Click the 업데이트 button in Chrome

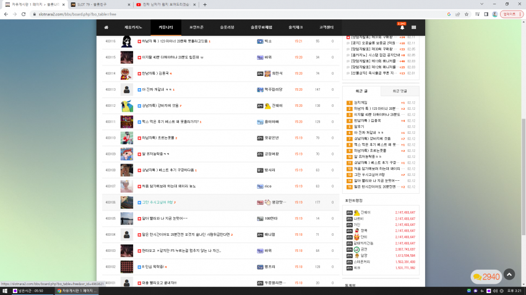tap(511, 14)
